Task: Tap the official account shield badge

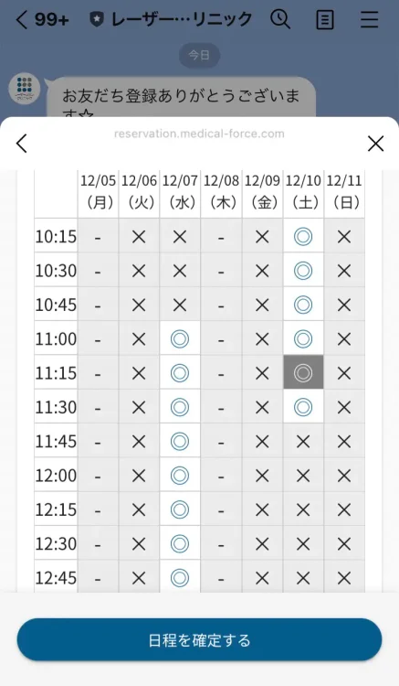Action: coord(97,20)
